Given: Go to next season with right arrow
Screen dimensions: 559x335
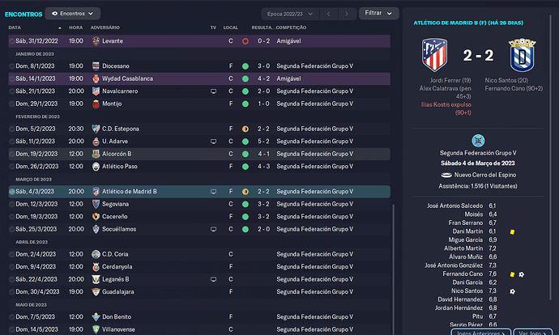Looking at the screenshot, I should pos(346,14).
